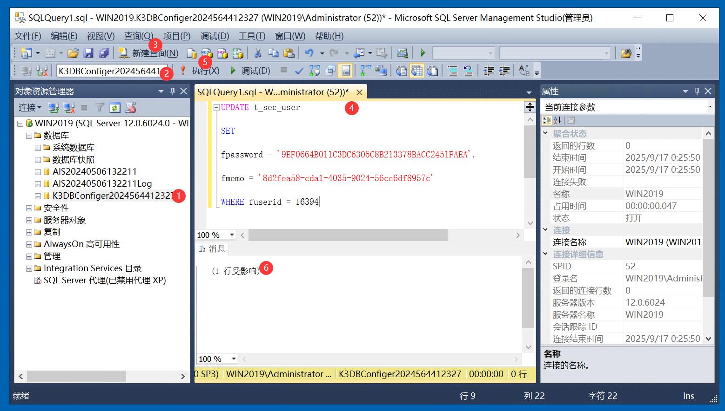
Task: Click the Undo arrow icon
Action: pyautogui.click(x=309, y=53)
